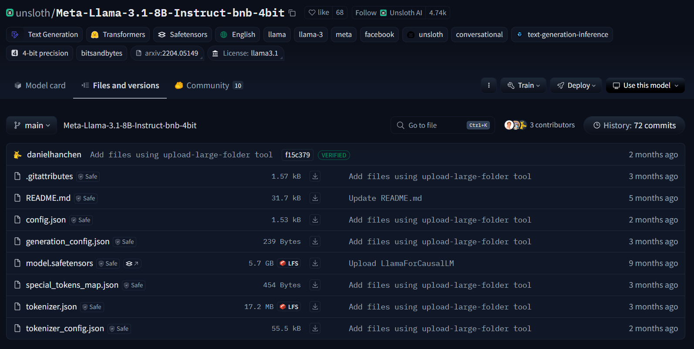The image size is (694, 349).
Task: Open the Transformers library tag
Action: [x=118, y=34]
